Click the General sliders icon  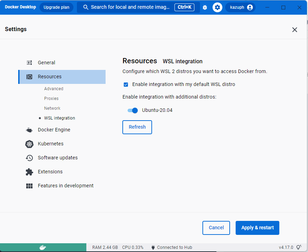click(29, 63)
